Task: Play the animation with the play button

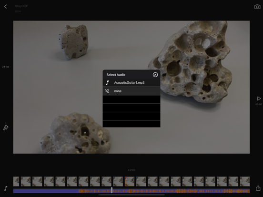Action: click(259, 98)
